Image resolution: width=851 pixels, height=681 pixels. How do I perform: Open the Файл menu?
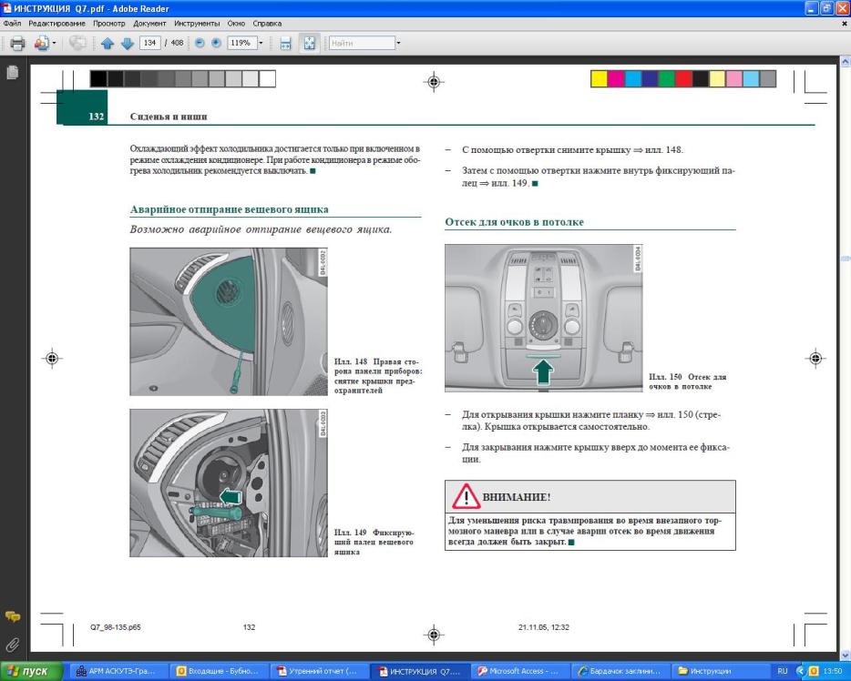12,24
